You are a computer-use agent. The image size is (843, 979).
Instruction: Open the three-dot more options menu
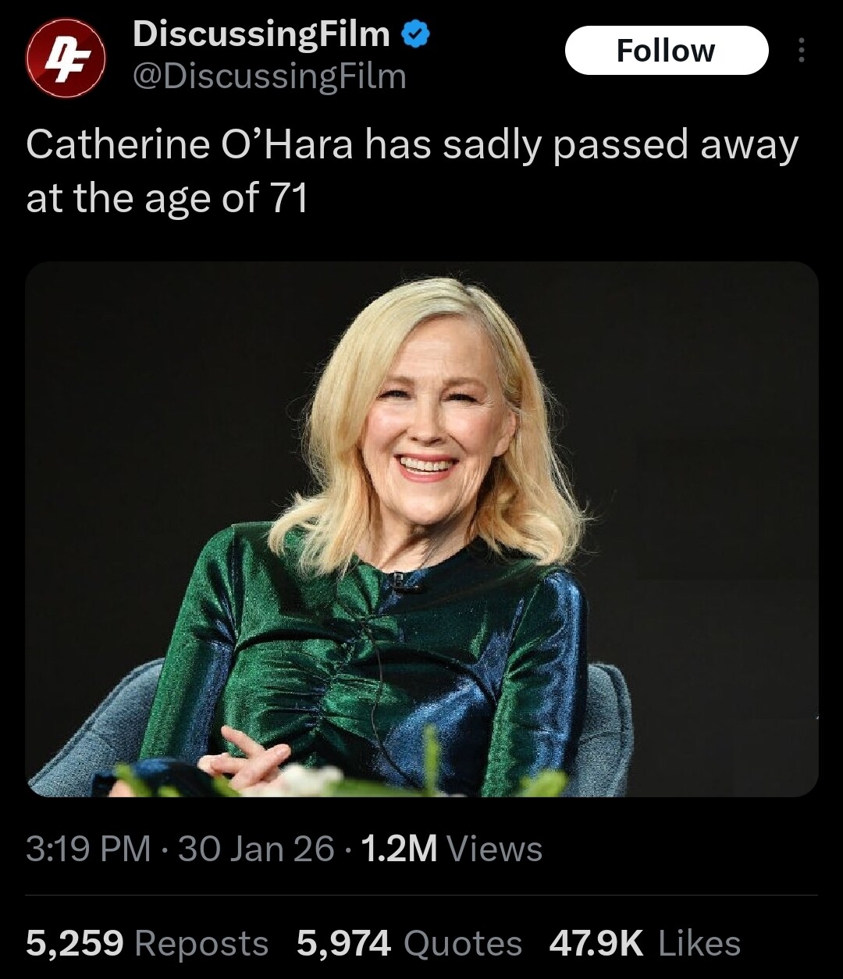pos(799,51)
